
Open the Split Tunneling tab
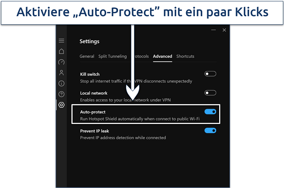[112, 56]
